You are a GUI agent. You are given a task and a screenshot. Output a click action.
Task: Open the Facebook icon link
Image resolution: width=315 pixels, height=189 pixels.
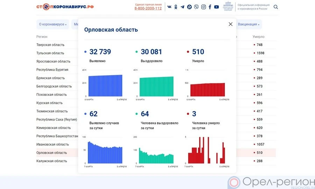pyautogui.click(x=210, y=7)
